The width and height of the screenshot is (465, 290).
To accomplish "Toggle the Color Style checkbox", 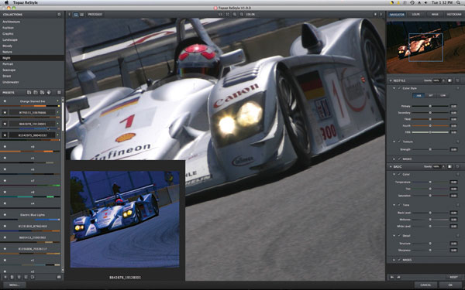I will click(399, 88).
